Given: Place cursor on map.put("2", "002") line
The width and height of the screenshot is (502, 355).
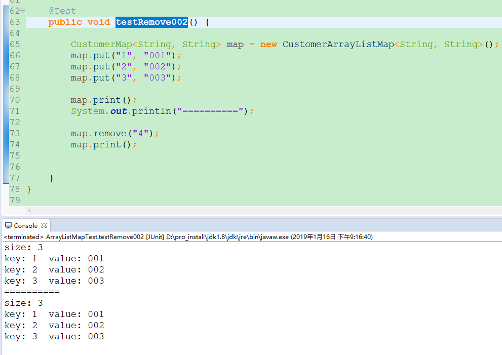Looking at the screenshot, I should click(x=126, y=66).
